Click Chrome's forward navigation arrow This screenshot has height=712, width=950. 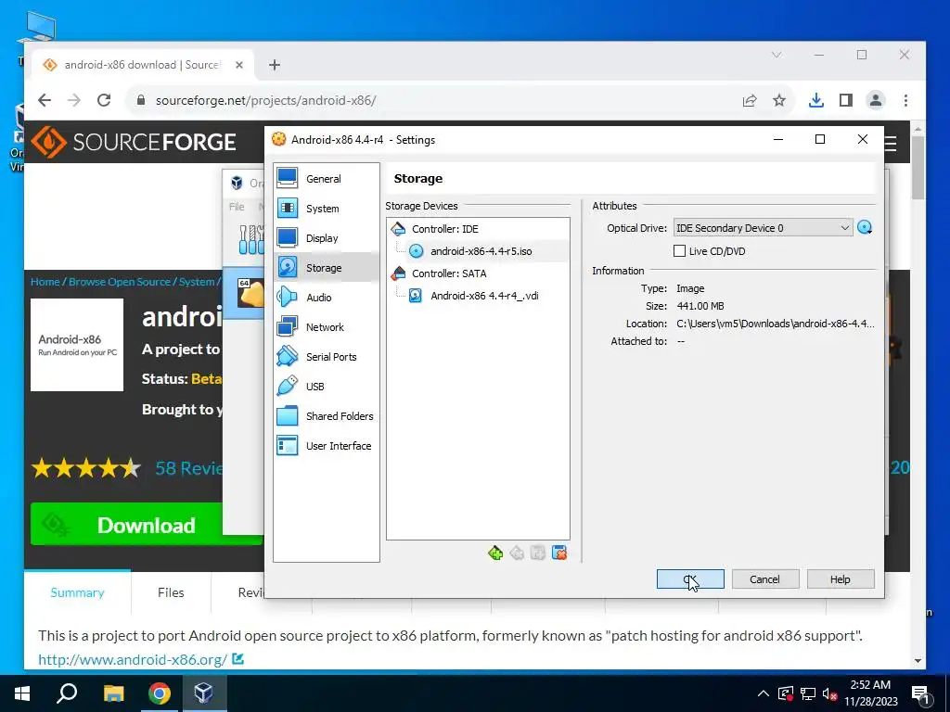(74, 100)
